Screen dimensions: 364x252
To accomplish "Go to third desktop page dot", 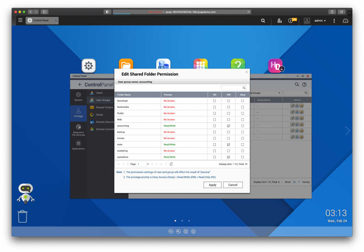I will click(x=189, y=221).
